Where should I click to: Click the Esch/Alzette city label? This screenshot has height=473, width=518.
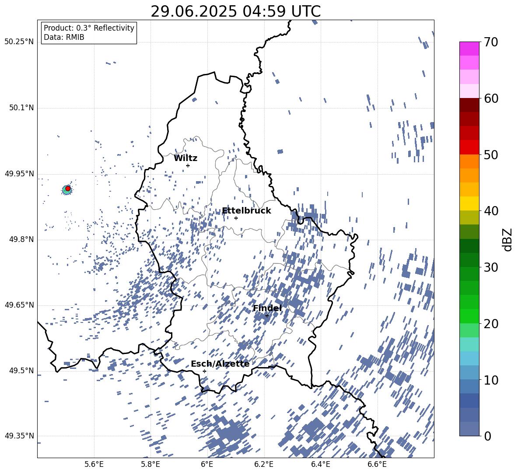[220, 364]
